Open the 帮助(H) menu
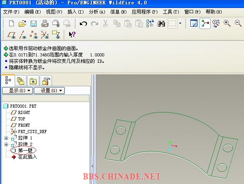Viewport: 244px width, 184px height. (x=214, y=12)
